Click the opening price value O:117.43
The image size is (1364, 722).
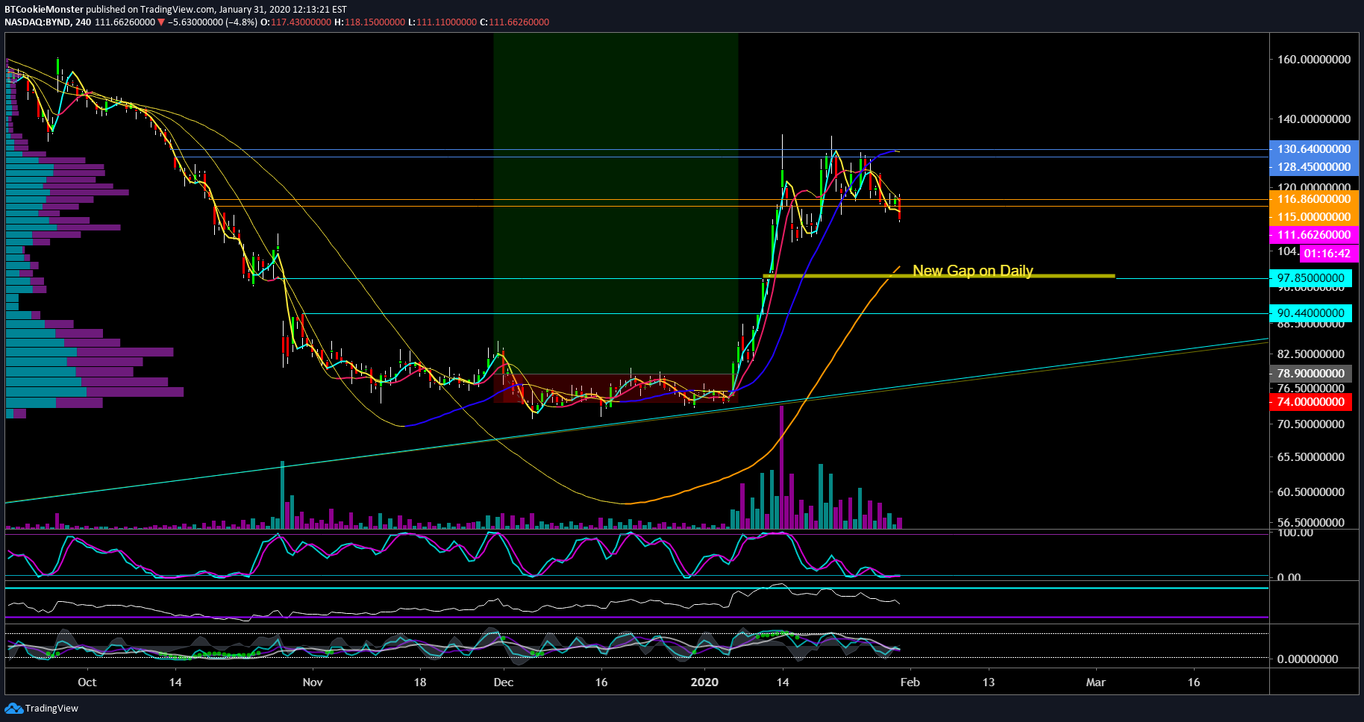tap(295, 22)
